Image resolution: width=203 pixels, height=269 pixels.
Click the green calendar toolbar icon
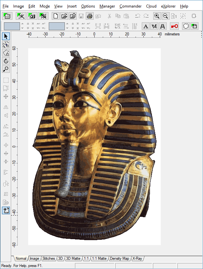coord(7,16)
